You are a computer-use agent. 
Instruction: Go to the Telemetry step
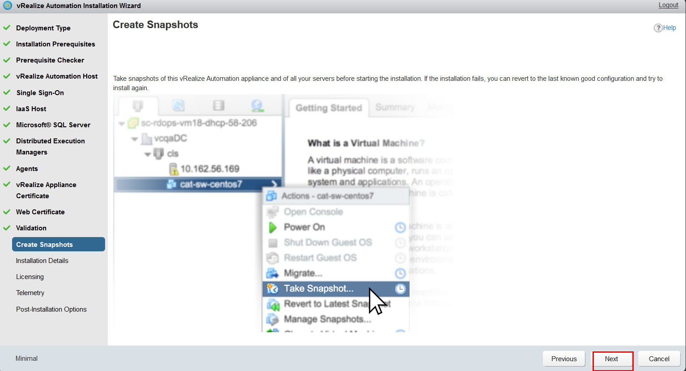point(30,292)
